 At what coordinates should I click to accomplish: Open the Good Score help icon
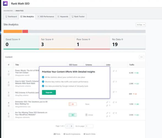point(19,39)
